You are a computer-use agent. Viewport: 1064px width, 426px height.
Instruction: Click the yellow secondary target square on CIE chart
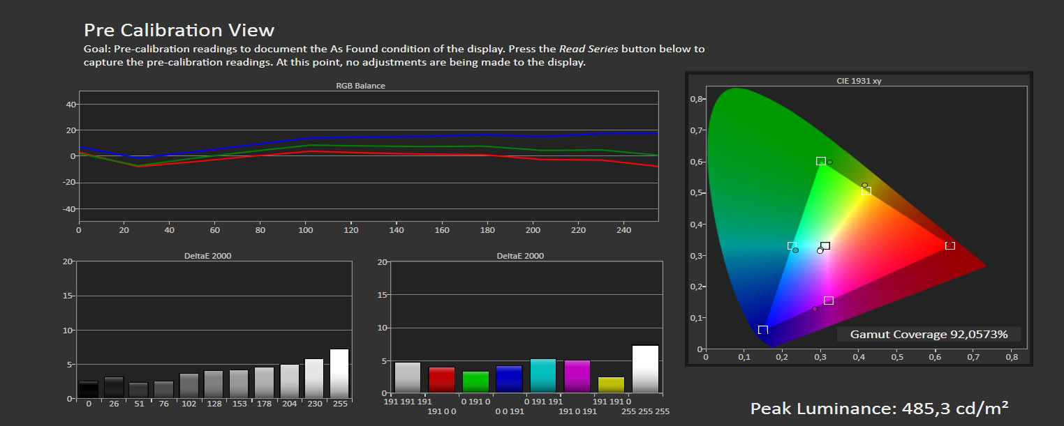tap(866, 191)
